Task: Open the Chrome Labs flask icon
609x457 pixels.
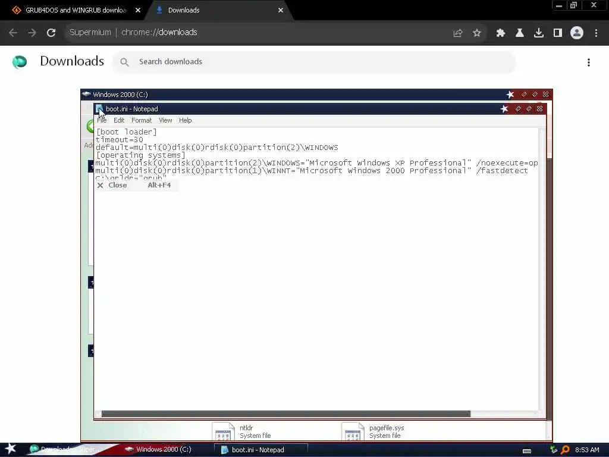Action: click(519, 33)
